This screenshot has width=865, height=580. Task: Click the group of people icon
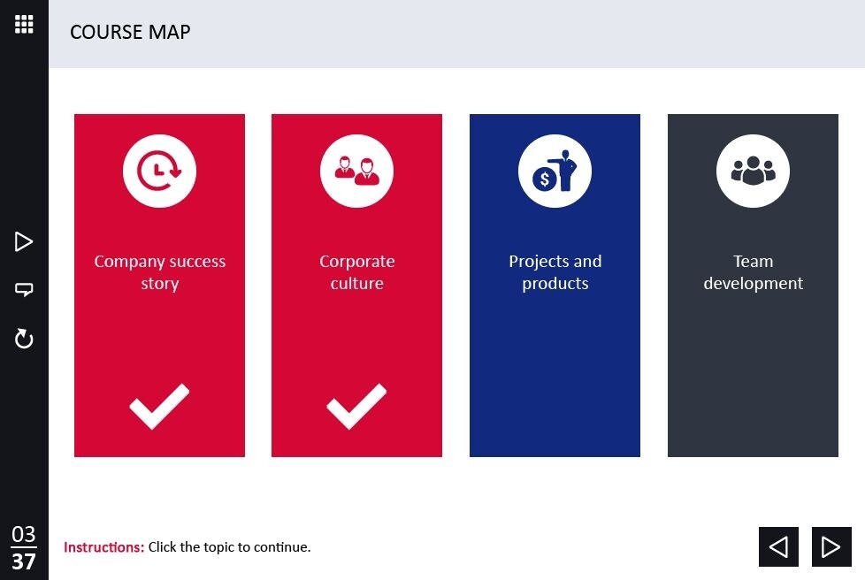pyautogui.click(x=753, y=171)
